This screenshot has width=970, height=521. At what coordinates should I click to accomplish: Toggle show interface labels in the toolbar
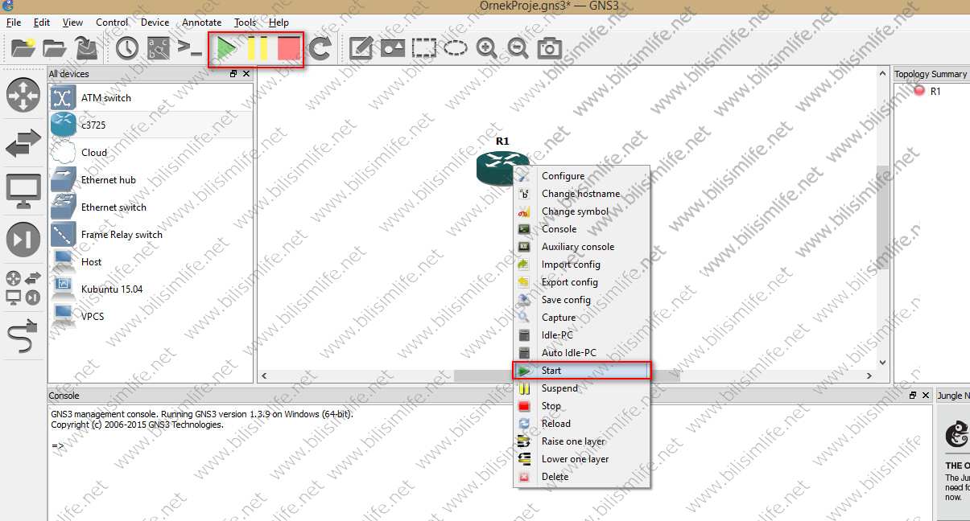click(x=158, y=48)
